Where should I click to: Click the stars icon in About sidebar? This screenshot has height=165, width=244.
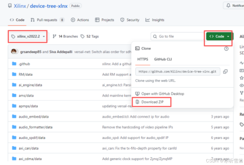tap(242, 78)
